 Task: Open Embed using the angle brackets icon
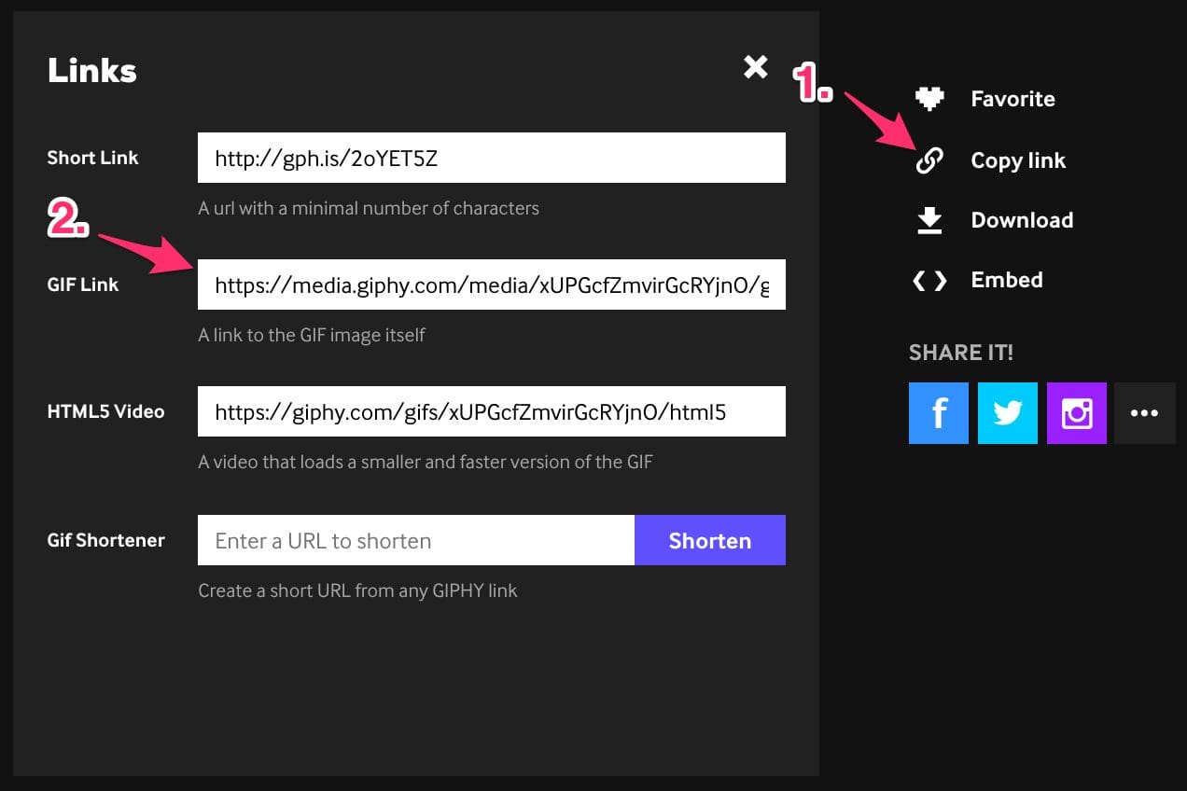tap(929, 279)
